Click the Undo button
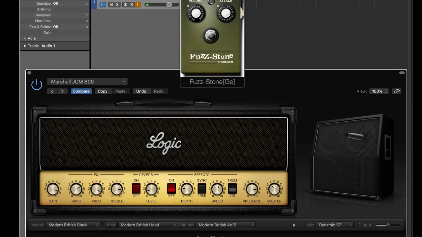This screenshot has width=422, height=237. [141, 91]
